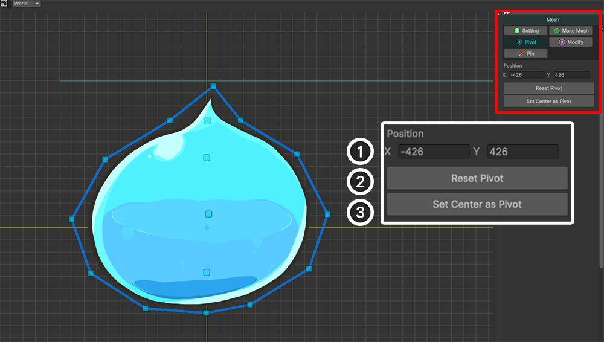Select the bottom-center mesh outline vertex
The height and width of the screenshot is (342, 604).
[x=206, y=312]
